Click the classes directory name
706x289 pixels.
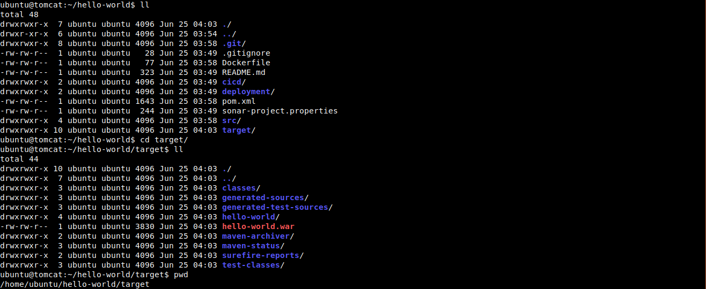click(239, 188)
